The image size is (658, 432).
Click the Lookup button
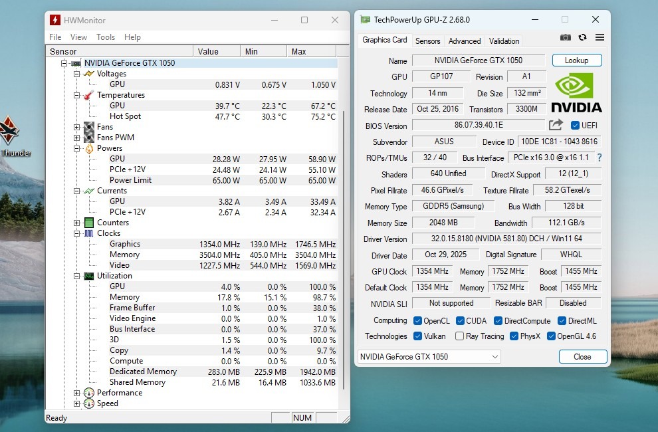tap(577, 60)
